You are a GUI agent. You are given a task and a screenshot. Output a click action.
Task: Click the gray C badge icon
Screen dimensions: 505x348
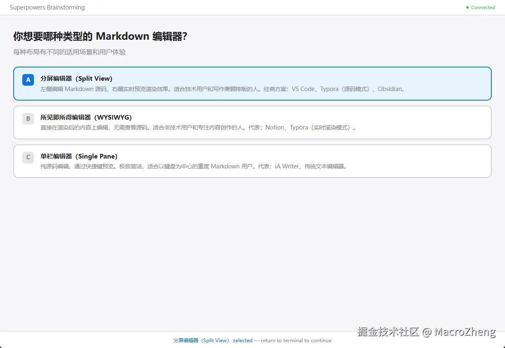(x=28, y=157)
